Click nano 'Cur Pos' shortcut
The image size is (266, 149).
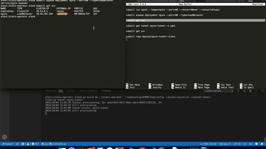pos(246,85)
